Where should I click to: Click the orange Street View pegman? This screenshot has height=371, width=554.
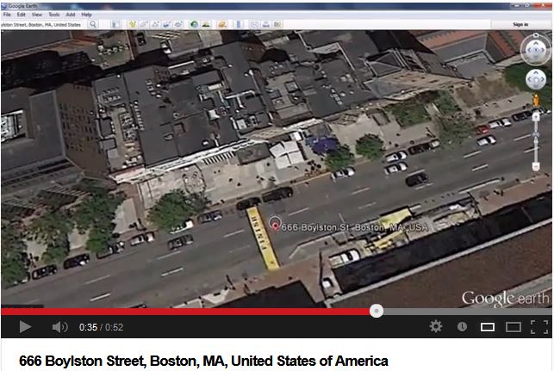point(536,101)
